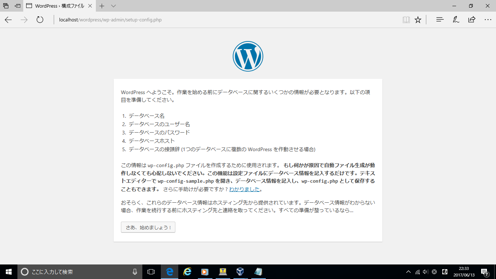
Task: Add page to favorites with star icon
Action: [418, 20]
